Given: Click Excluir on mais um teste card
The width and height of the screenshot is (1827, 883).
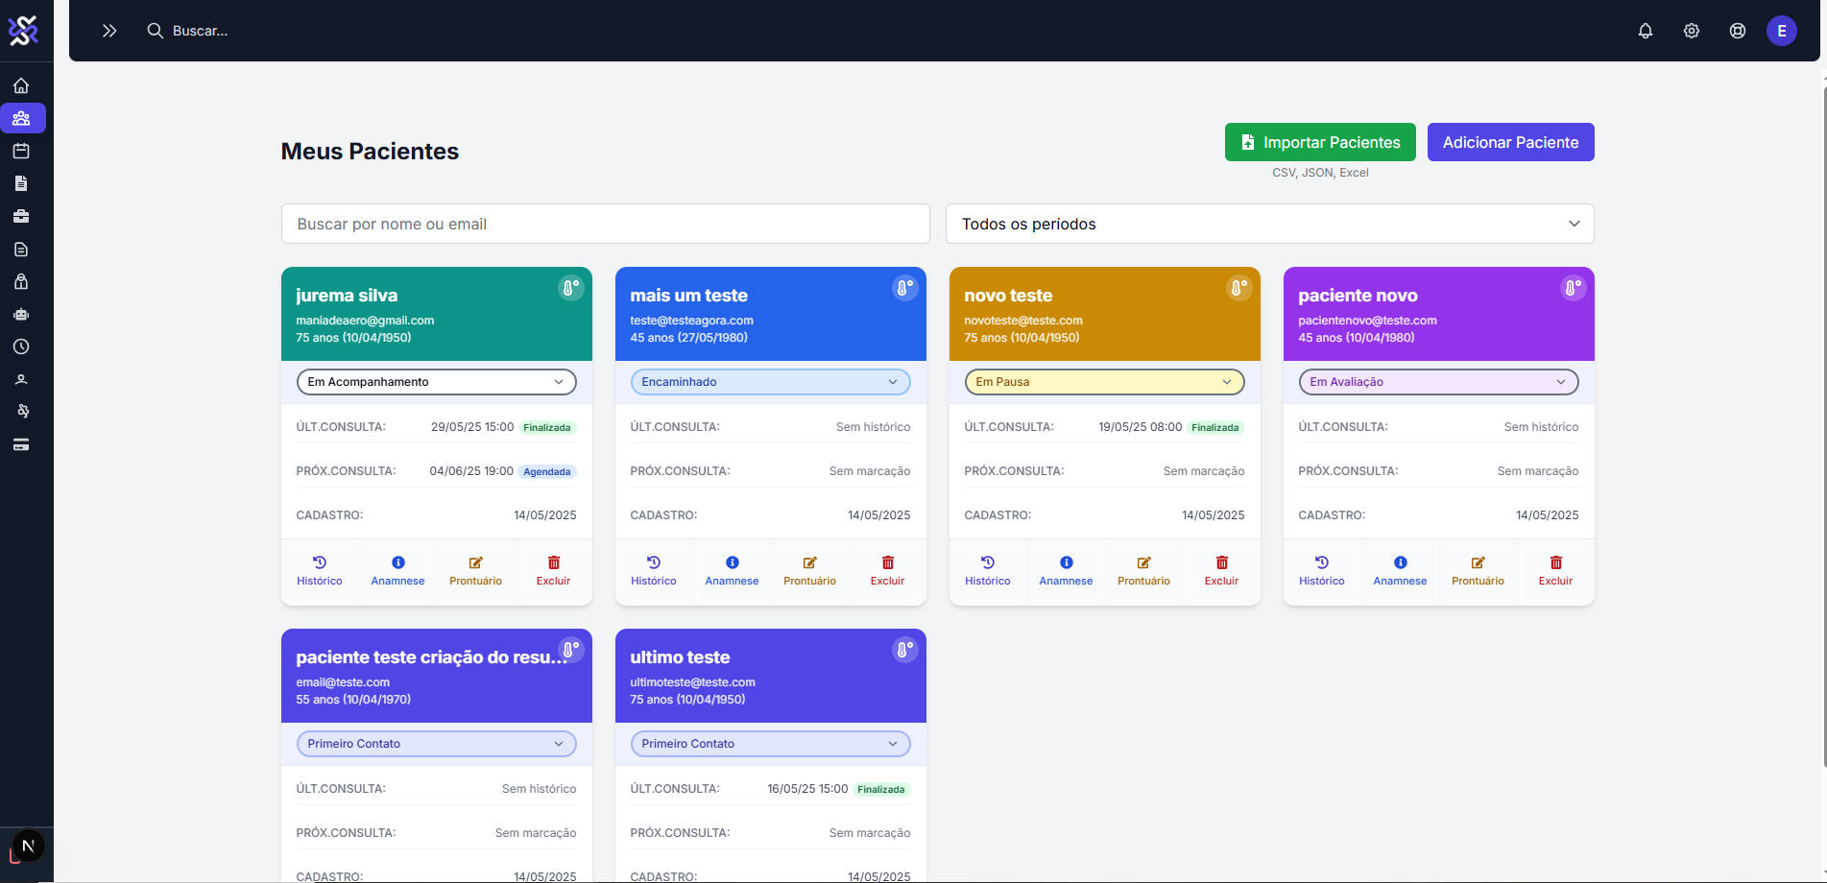Looking at the screenshot, I should click(887, 571).
